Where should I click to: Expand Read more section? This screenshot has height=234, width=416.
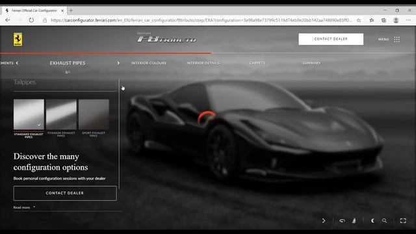tap(24, 207)
